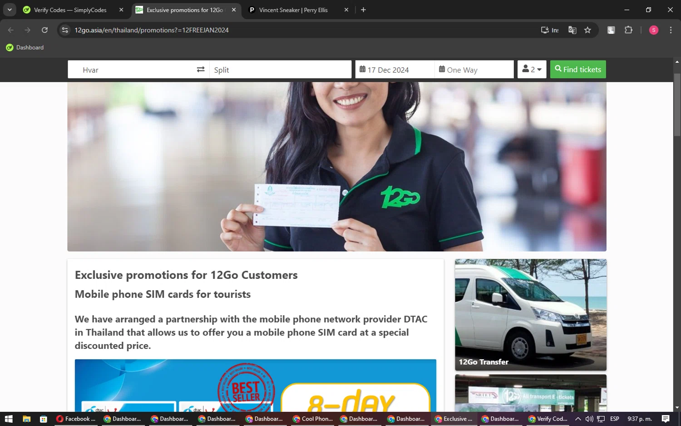681x426 pixels.
Task: Change the ESP input language
Action: (615, 419)
